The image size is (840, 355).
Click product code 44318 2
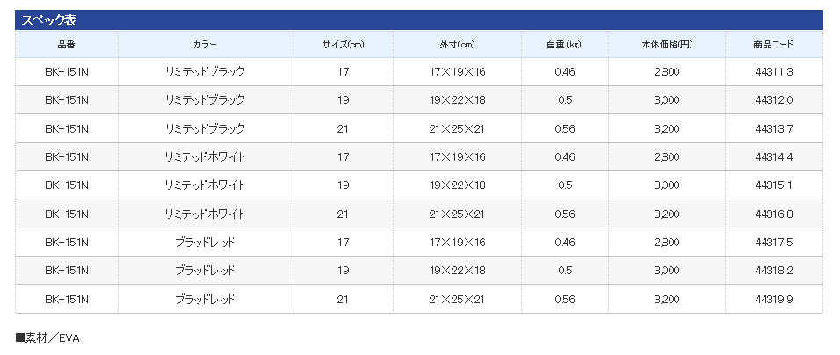click(x=773, y=271)
